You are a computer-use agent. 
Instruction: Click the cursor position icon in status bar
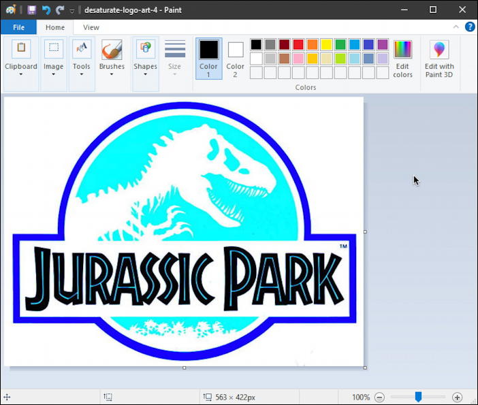[x=7, y=397]
